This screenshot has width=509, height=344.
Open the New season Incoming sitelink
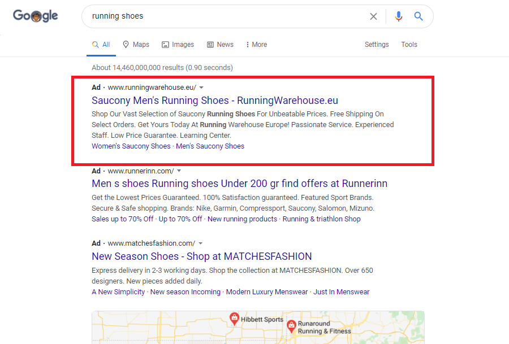coord(186,292)
